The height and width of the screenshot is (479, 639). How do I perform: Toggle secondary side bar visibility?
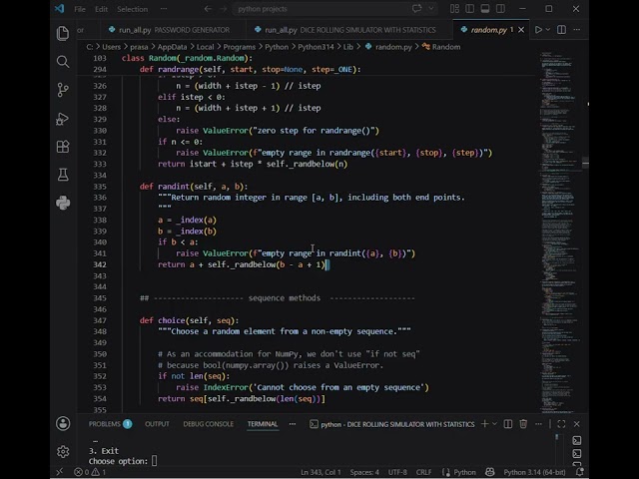(x=500, y=9)
